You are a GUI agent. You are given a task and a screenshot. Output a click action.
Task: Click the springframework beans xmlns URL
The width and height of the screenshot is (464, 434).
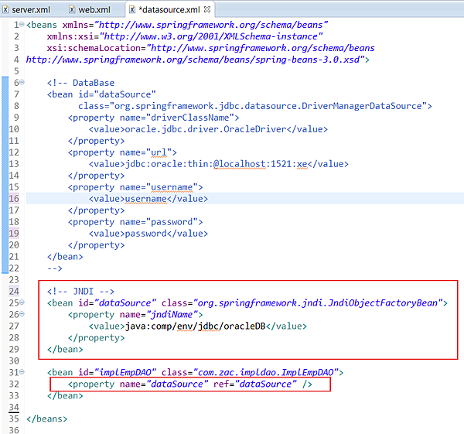click(211, 25)
